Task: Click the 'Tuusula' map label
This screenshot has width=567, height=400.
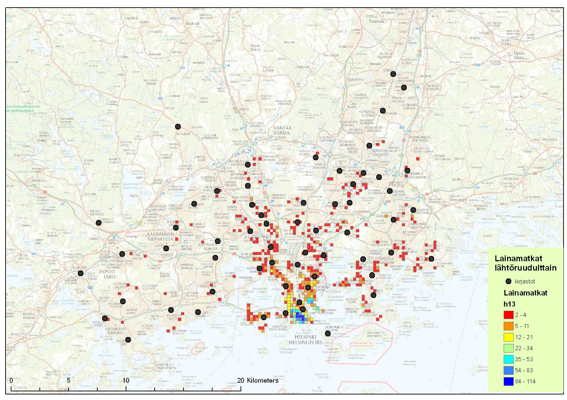Action: (x=376, y=21)
